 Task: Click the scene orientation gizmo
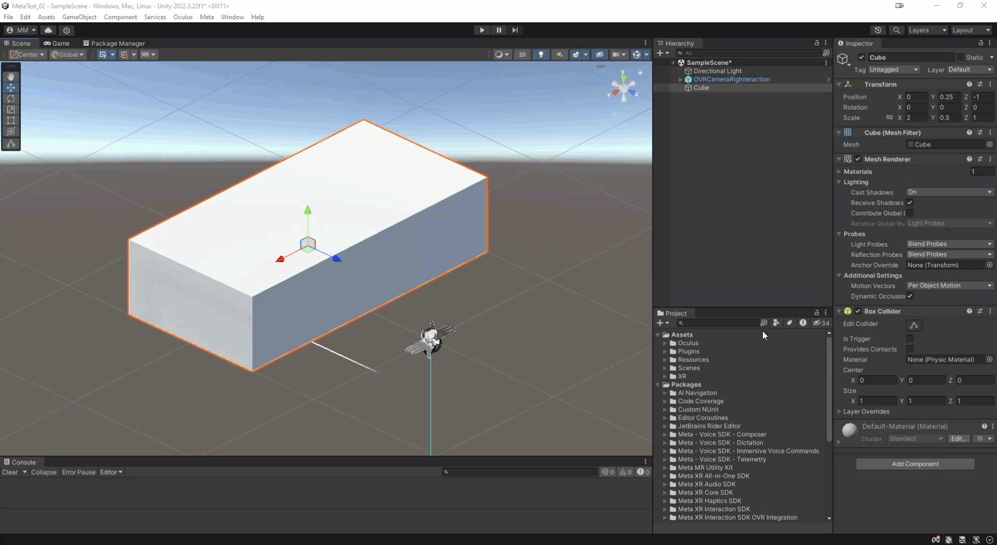click(x=623, y=88)
